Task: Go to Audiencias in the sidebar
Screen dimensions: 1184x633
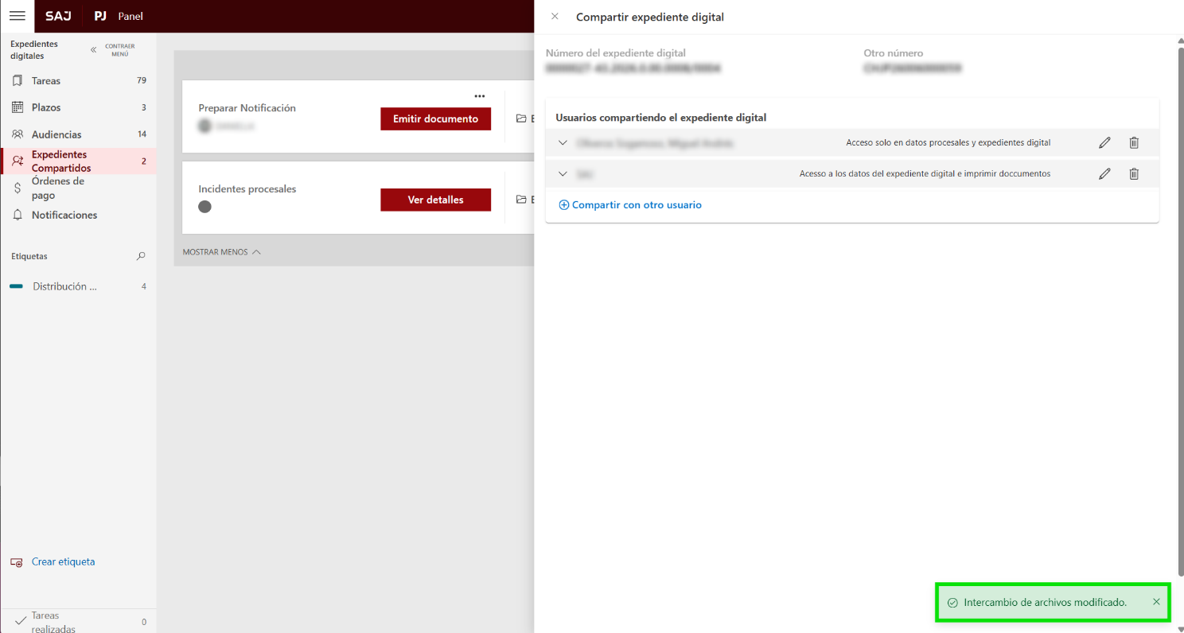Action: pos(56,134)
